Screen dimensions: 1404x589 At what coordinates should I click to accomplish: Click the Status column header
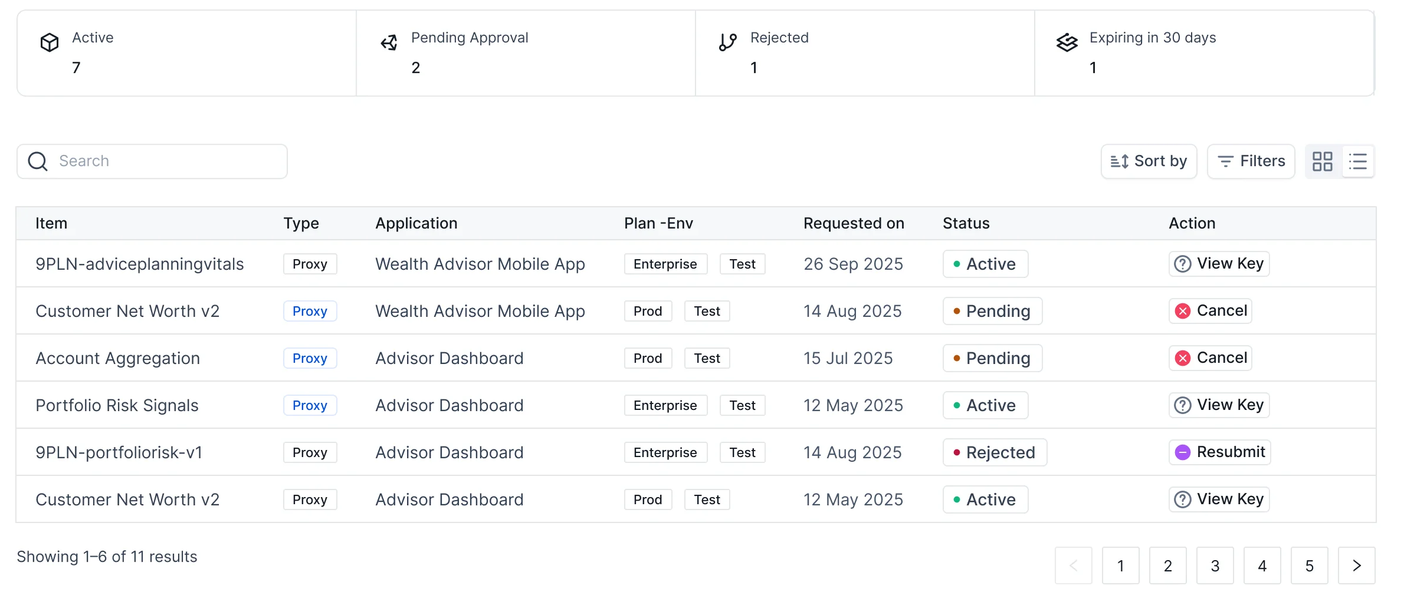(966, 223)
